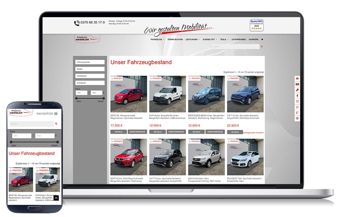Screen dimensions: 342x217
Task: Click the Min price field on phone
Action: point(22,136)
